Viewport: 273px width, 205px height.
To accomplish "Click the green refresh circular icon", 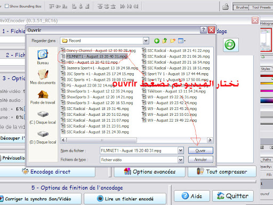I will pyautogui.click(x=230, y=45).
